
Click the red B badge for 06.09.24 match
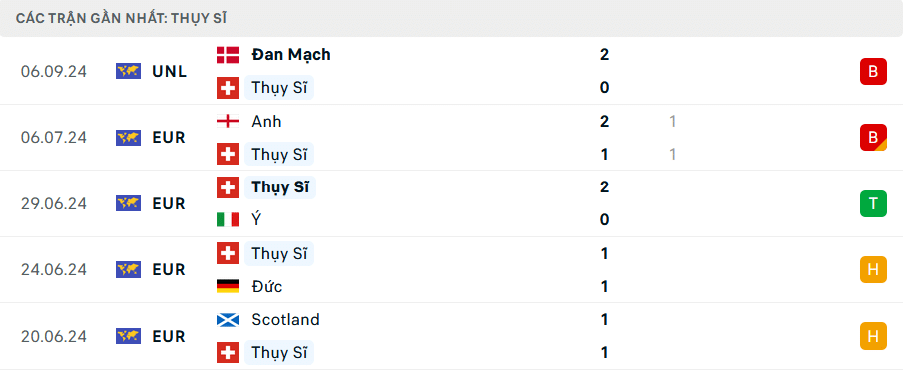point(873,71)
